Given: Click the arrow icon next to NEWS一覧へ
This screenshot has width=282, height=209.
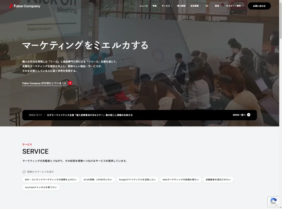Looking at the screenshot, I should click(249, 115).
